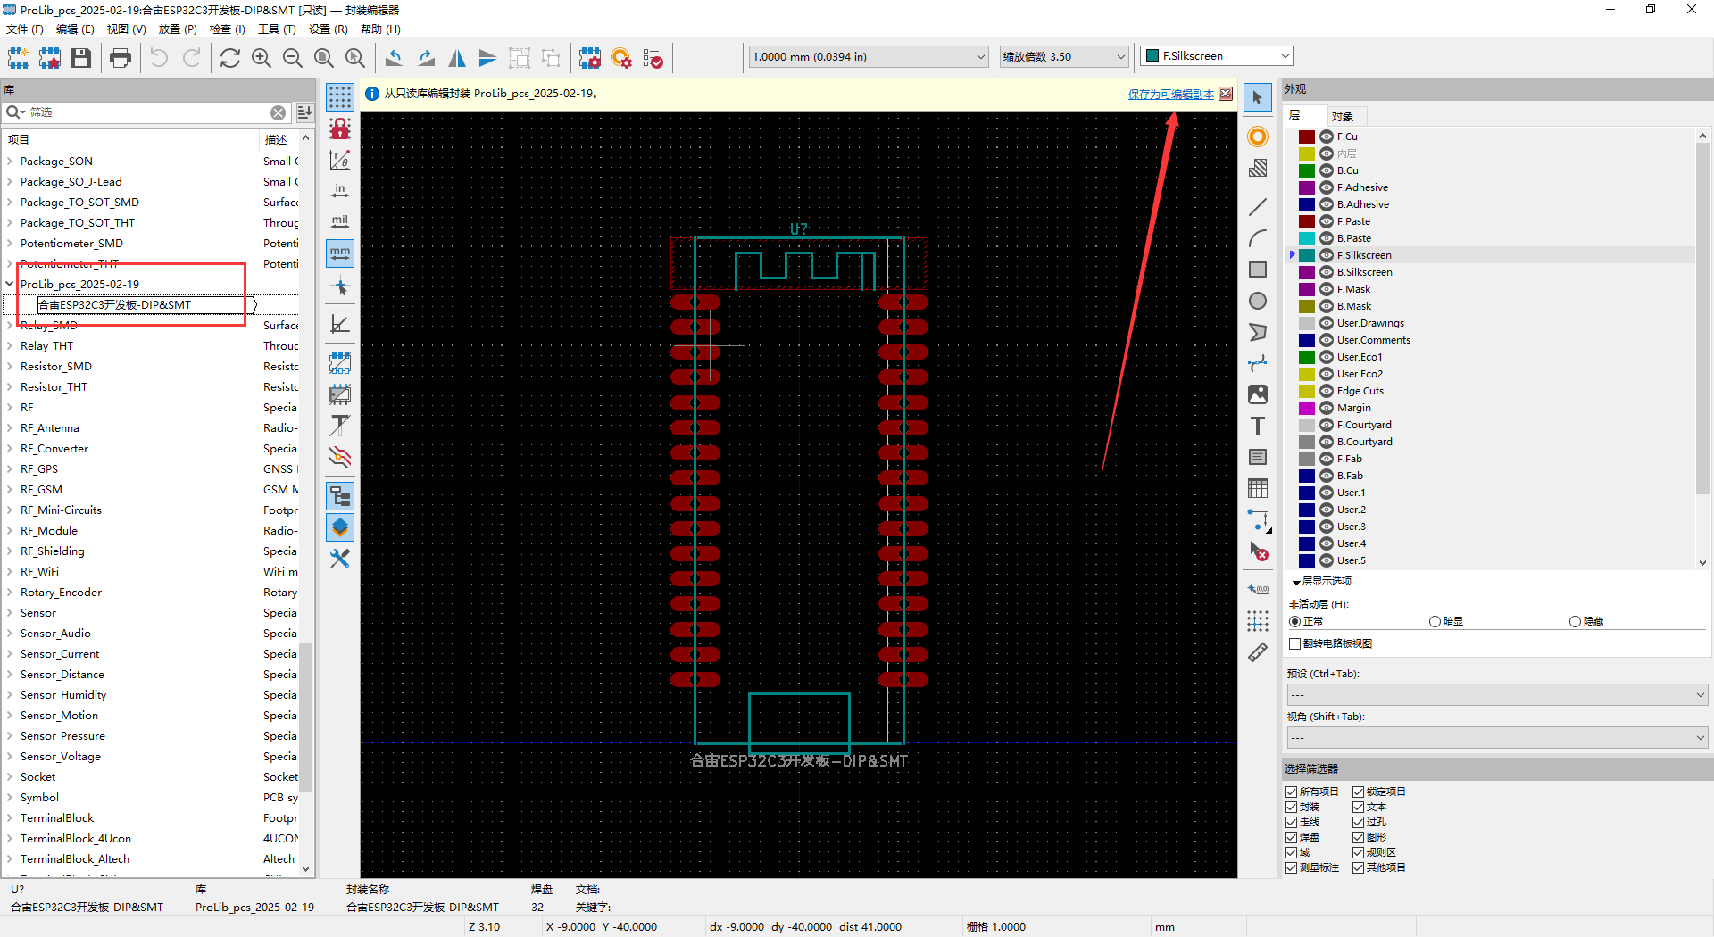The height and width of the screenshot is (937, 1714).
Task: Expand the Resistor_SMD library tree
Action: click(x=10, y=367)
